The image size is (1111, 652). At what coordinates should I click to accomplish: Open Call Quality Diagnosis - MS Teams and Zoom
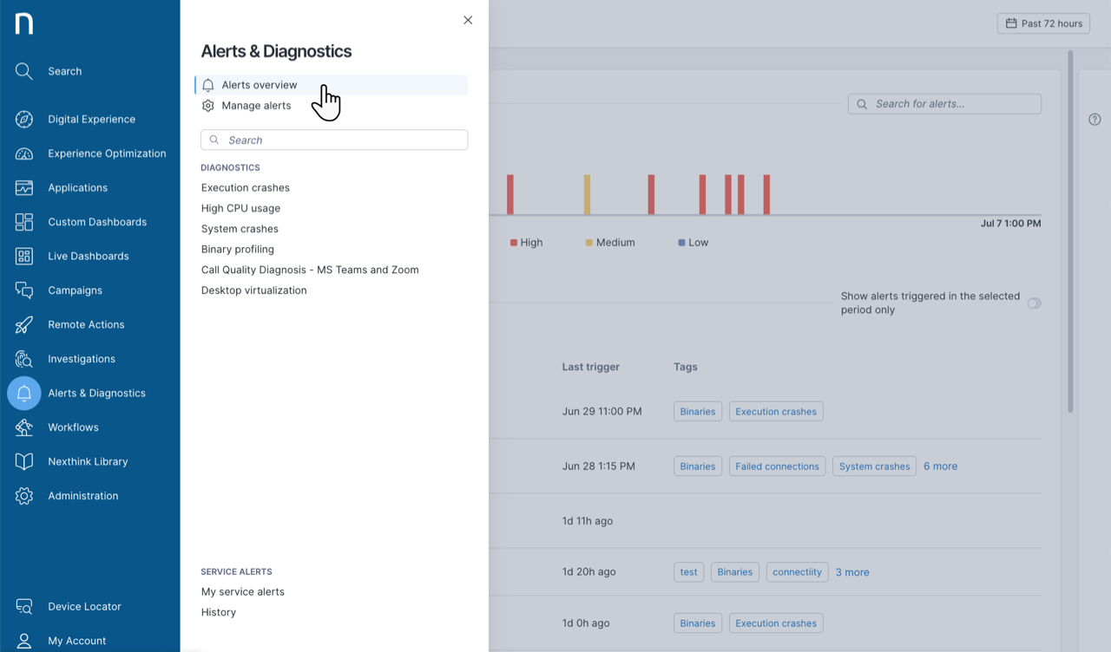(x=310, y=270)
